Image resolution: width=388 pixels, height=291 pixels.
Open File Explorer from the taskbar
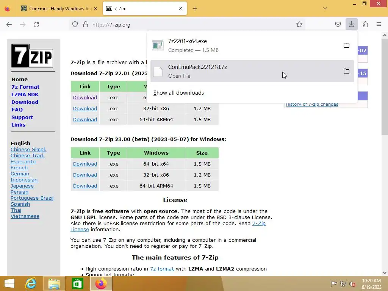54,283
